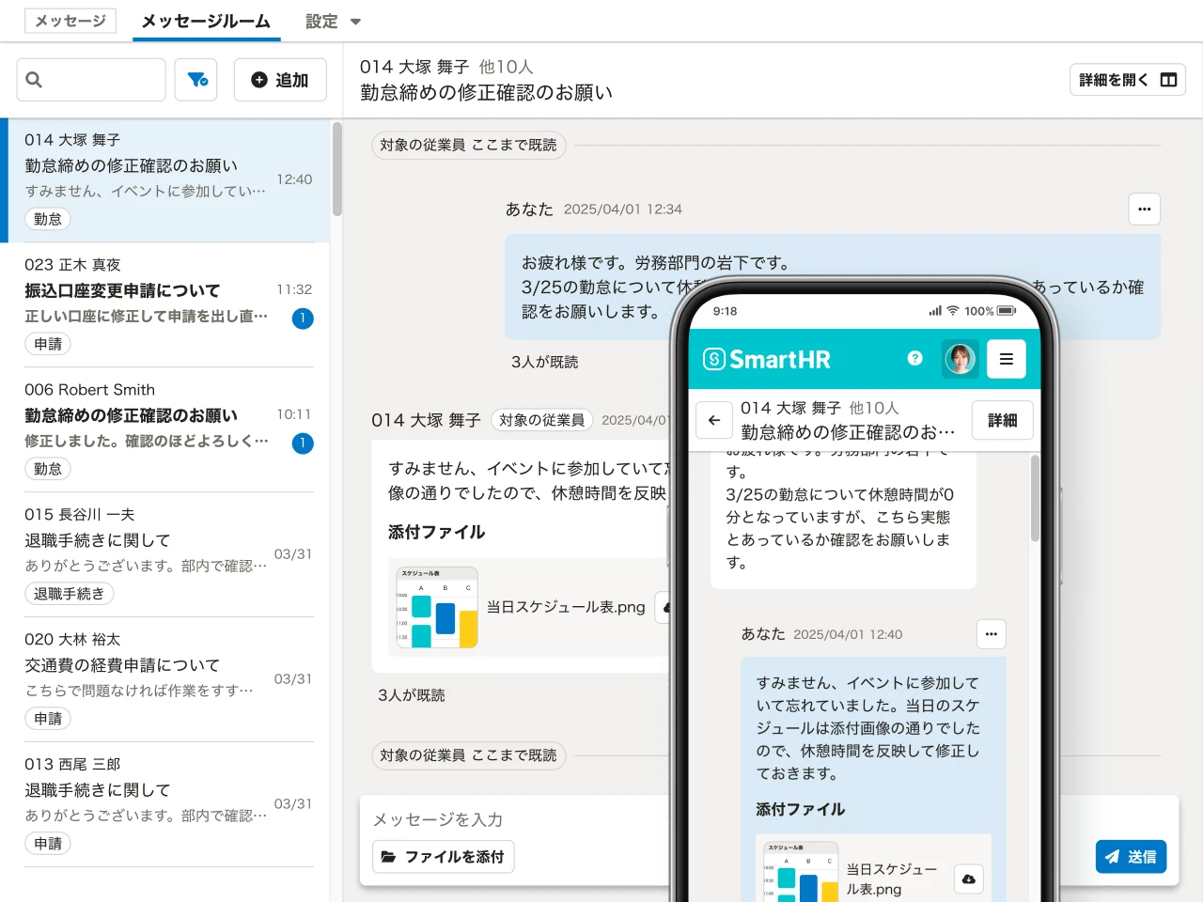Image resolution: width=1203 pixels, height=902 pixels.
Task: Click unread badge on 023 正木 真夜 row
Action: click(x=303, y=319)
